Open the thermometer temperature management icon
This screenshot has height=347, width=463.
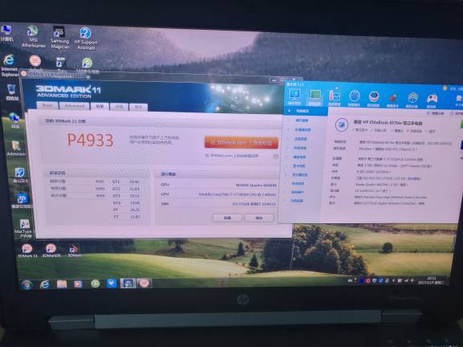tap(334, 98)
